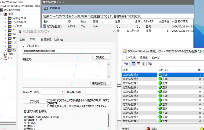Image resolution: width=204 pixels, height=130 pixels.
Task: Click the ID column header
Action: [x=72, y=21]
